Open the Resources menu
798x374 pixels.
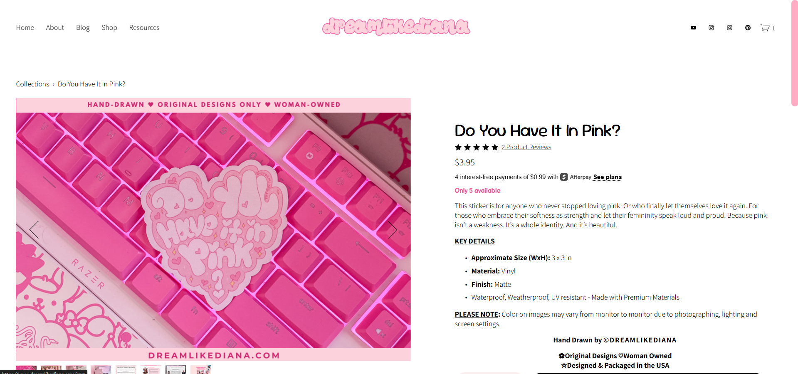coord(144,27)
